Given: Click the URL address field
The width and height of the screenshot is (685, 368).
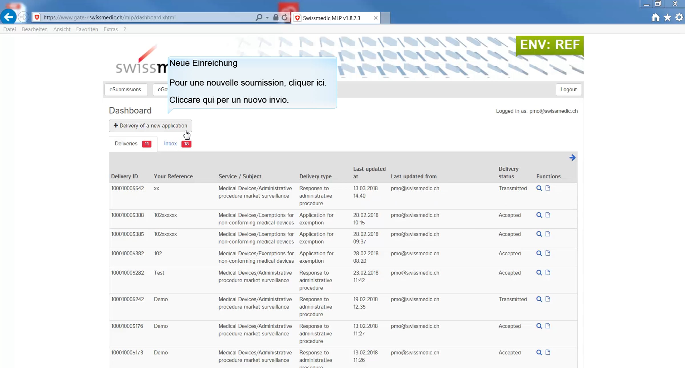Looking at the screenshot, I should [143, 17].
